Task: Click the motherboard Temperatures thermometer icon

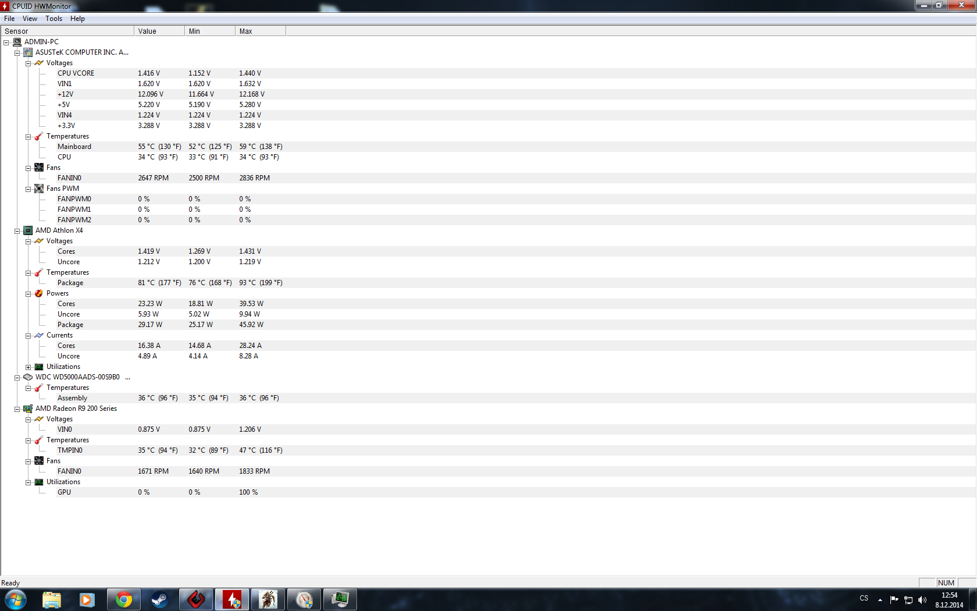Action: pyautogui.click(x=39, y=136)
